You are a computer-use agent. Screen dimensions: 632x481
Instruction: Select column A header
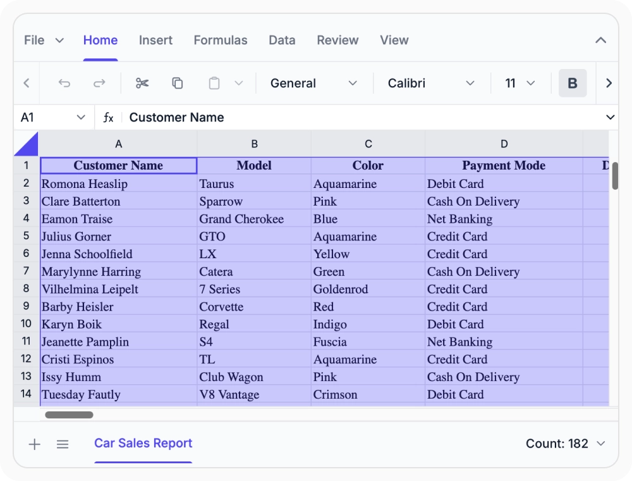click(119, 144)
